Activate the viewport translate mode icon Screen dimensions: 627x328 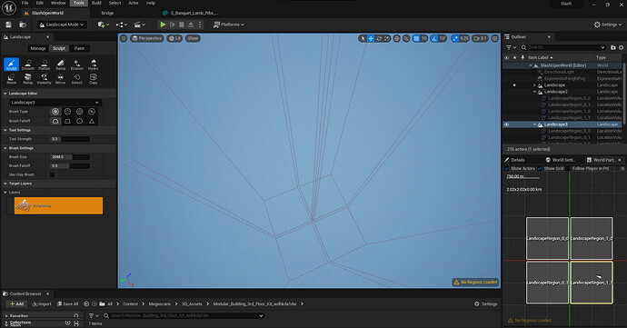click(371, 38)
